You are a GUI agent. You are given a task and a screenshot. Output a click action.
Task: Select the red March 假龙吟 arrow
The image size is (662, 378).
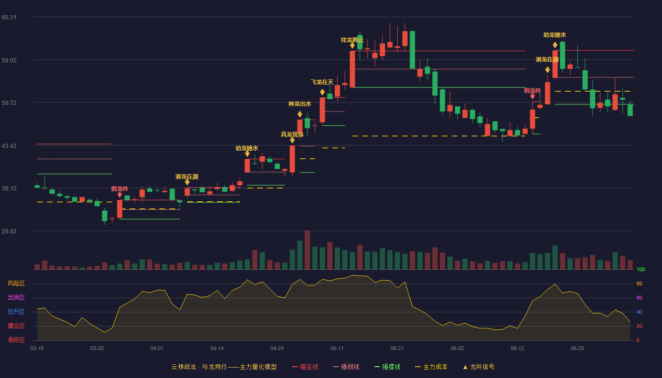point(120,195)
